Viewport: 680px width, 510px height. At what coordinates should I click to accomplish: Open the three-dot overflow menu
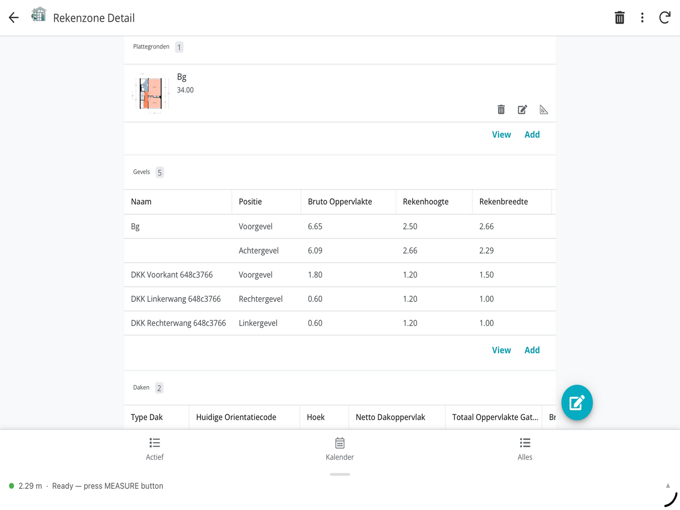(642, 18)
